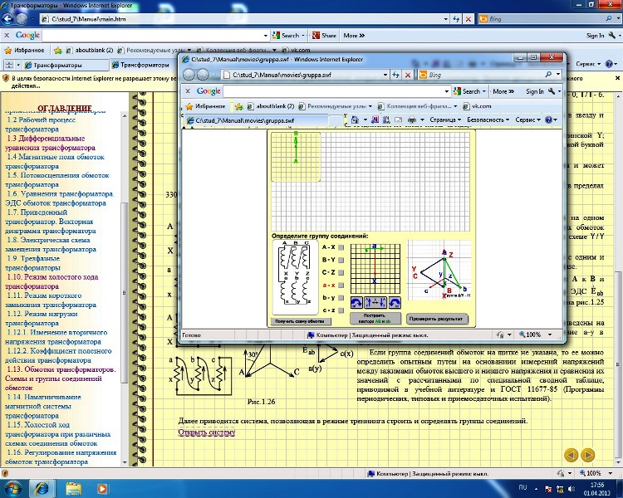Click the previous page gold arrow icon
623x498 pixels.
[571, 454]
